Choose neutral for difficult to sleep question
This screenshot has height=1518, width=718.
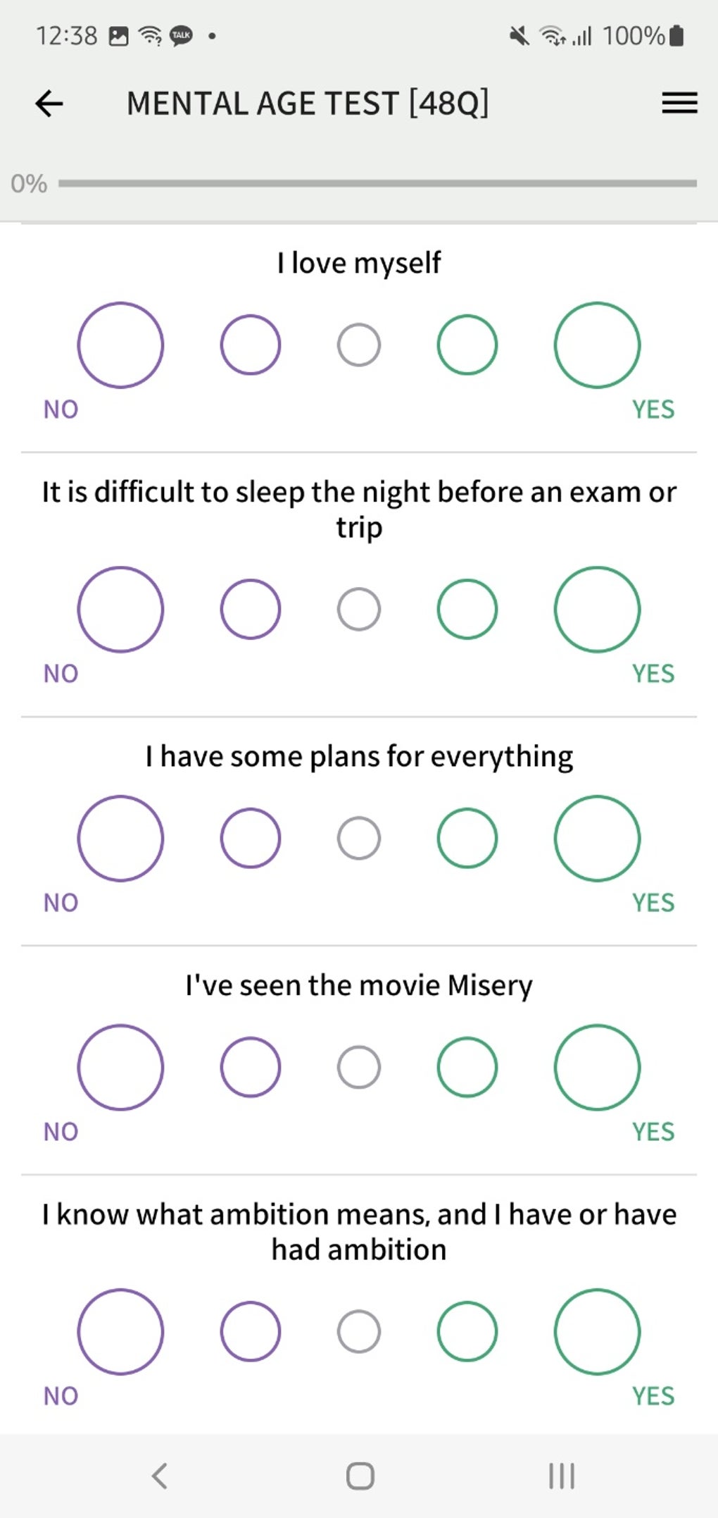359,610
